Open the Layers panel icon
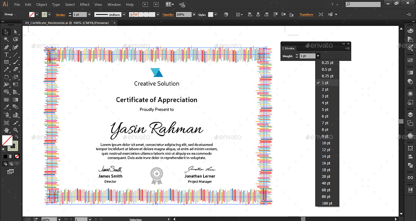 (x=410, y=115)
